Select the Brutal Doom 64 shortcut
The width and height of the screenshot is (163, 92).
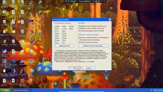[22, 73]
